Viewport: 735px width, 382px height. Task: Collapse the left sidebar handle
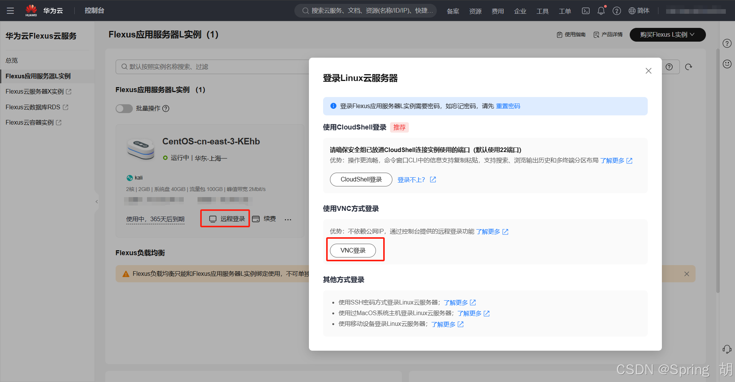pyautogui.click(x=96, y=201)
